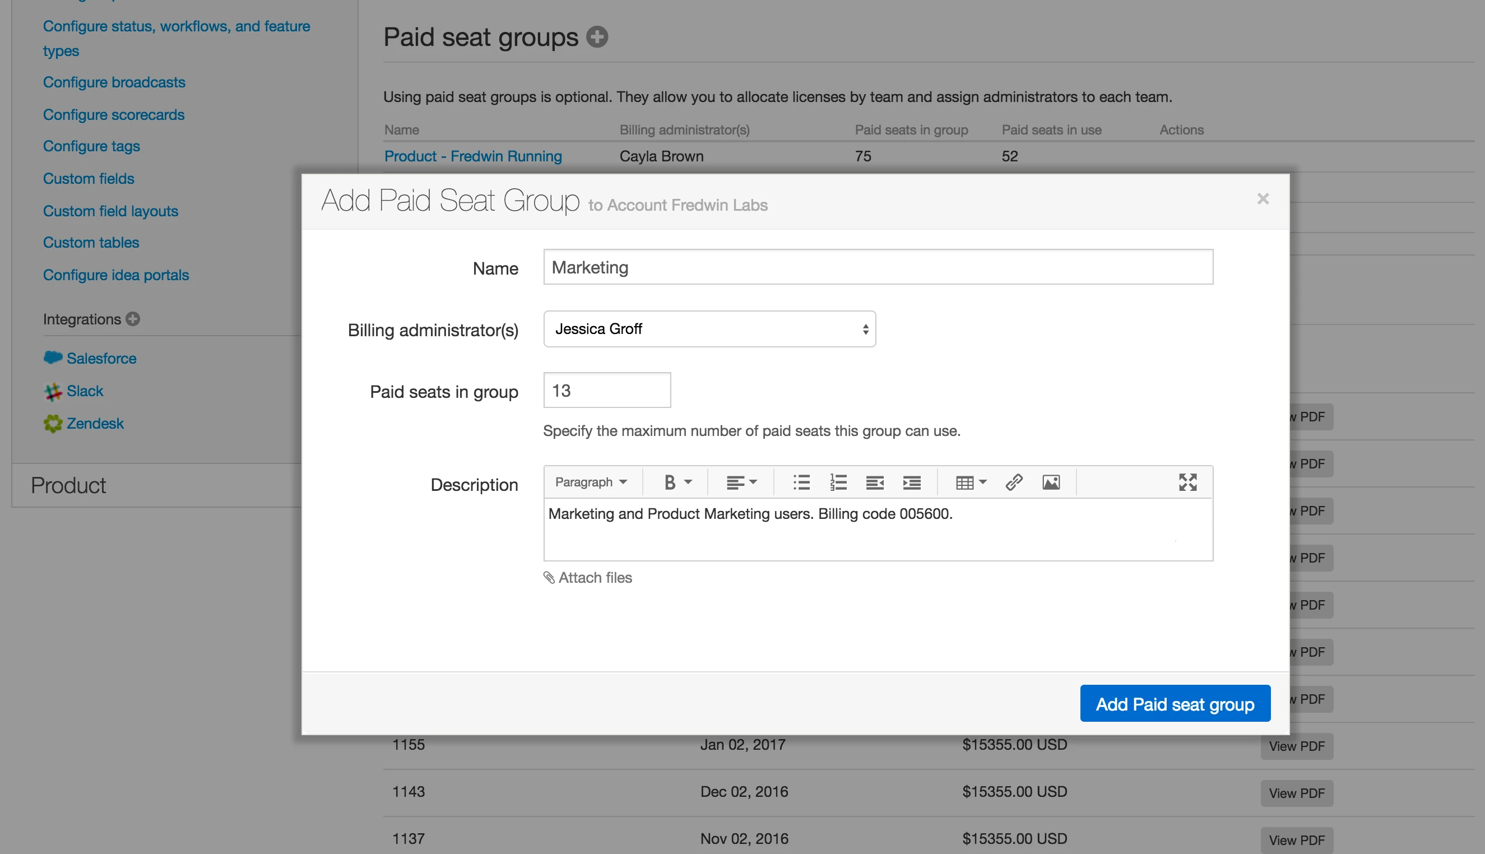This screenshot has width=1485, height=854.
Task: Click the numbered list icon
Action: [838, 482]
